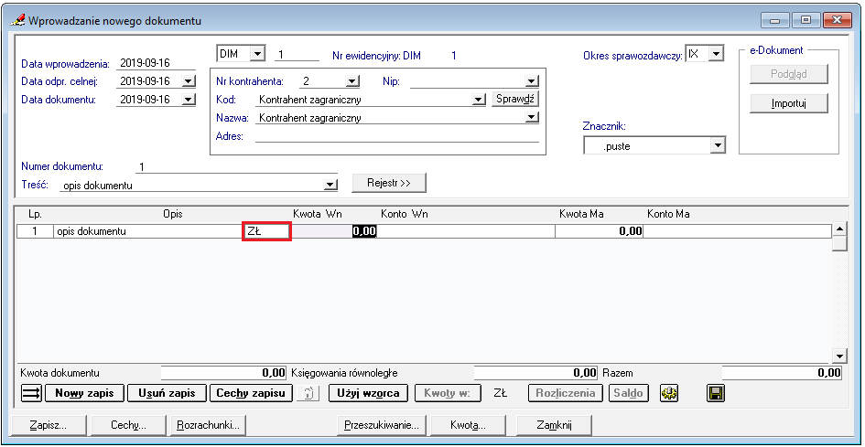
Task: Click the Kwota Wn column header
Action: 318,213
